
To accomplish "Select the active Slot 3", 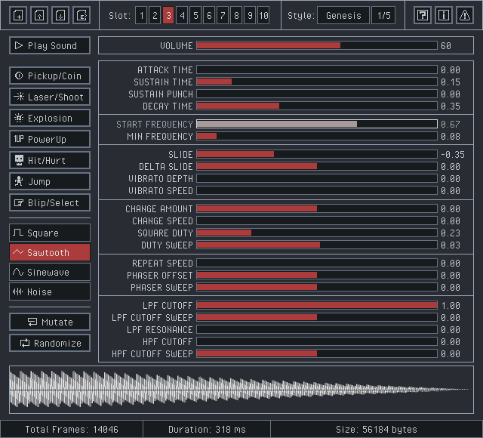I will [x=168, y=15].
